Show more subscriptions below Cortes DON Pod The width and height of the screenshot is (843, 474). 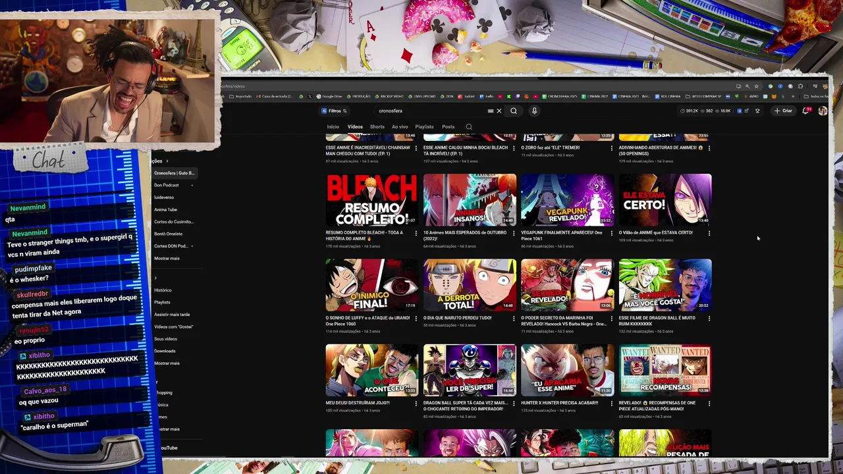tap(167, 258)
